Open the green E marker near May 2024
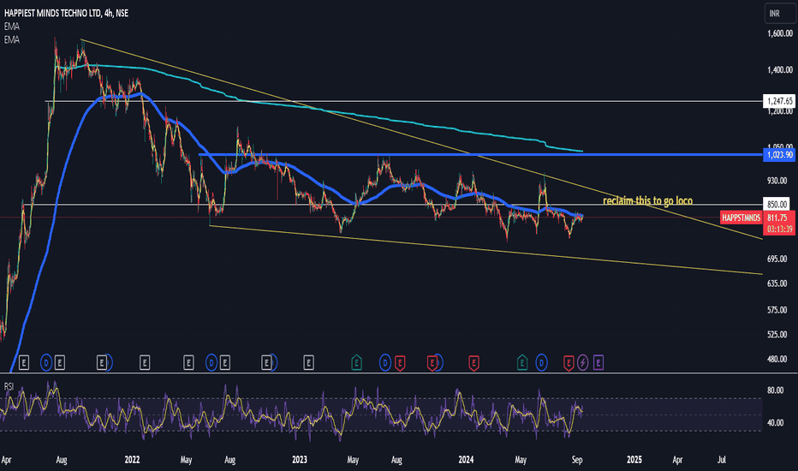The width and height of the screenshot is (798, 471). pyautogui.click(x=521, y=362)
